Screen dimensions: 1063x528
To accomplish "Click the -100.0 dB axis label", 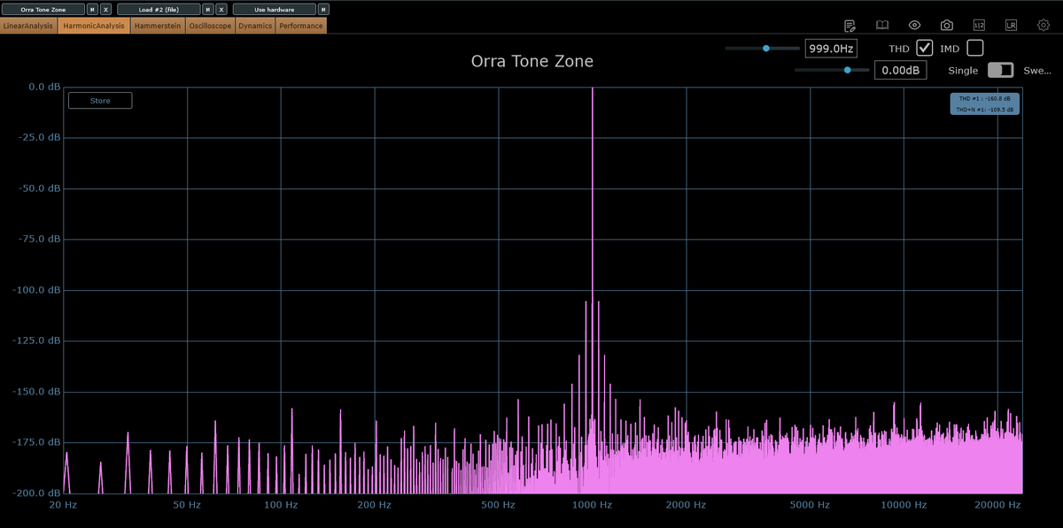I will (37, 290).
